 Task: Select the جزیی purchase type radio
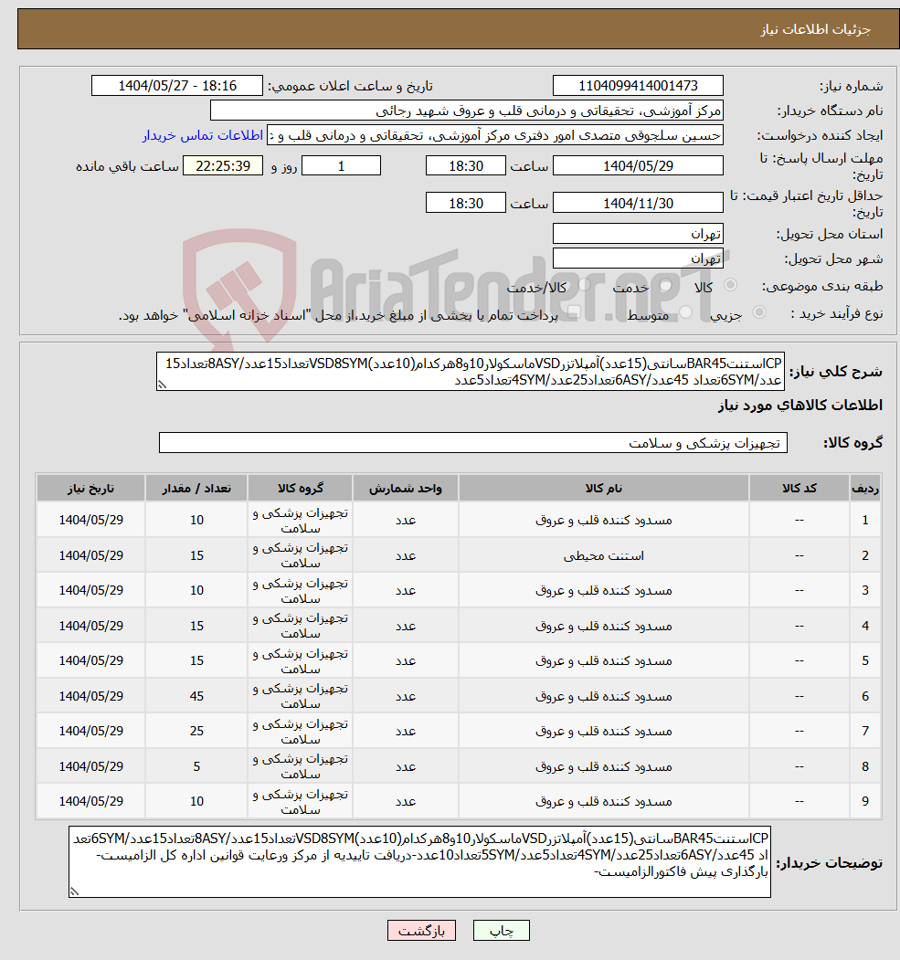click(x=759, y=312)
